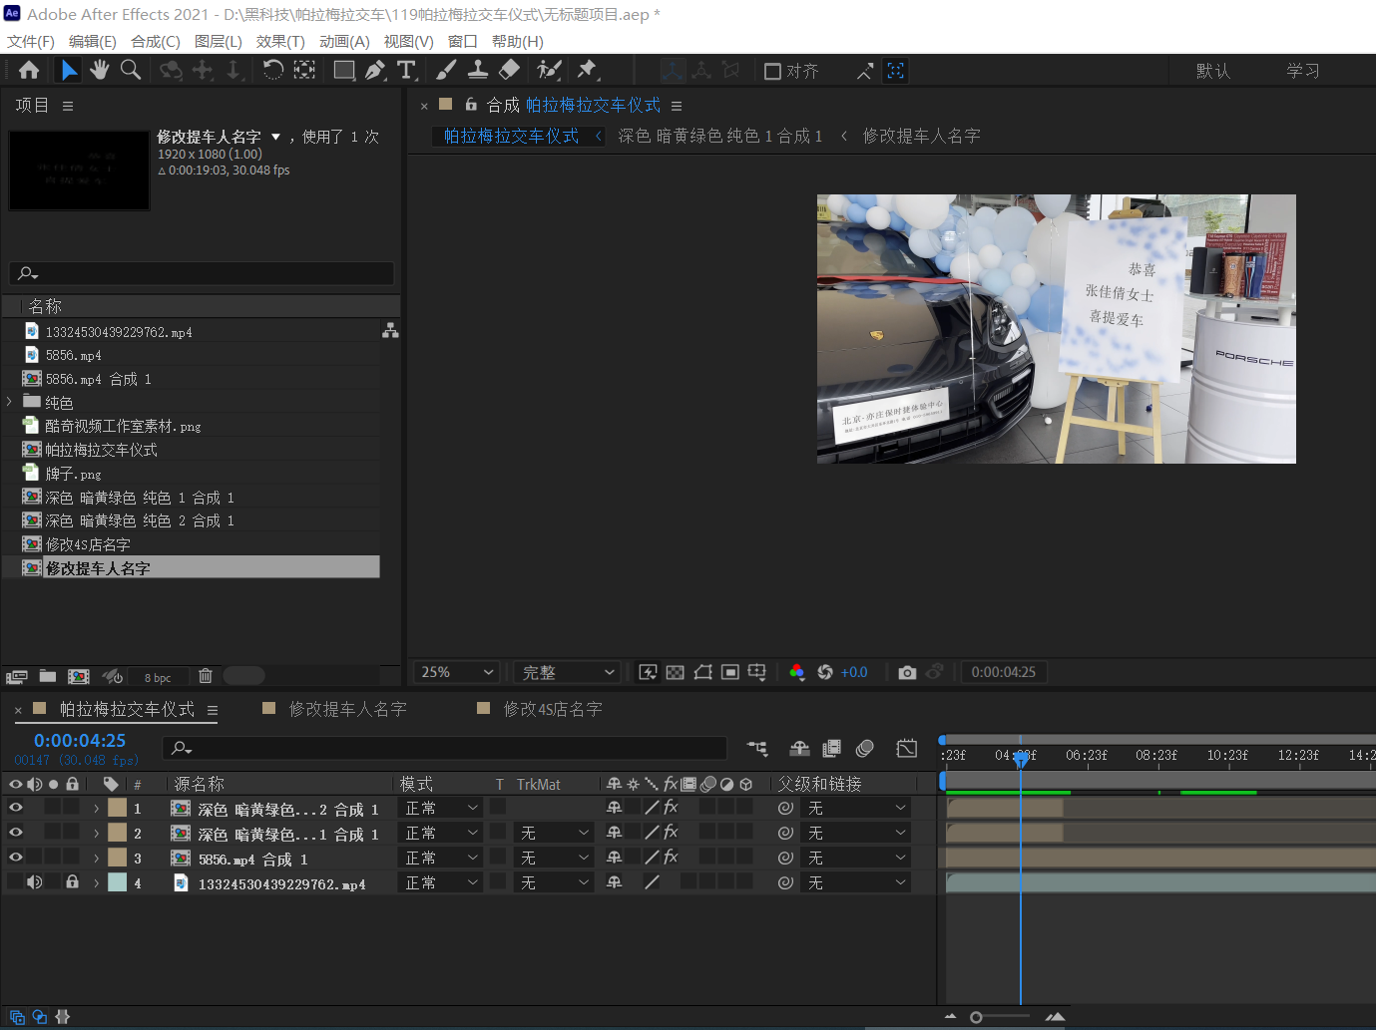This screenshot has height=1030, width=1376.
Task: Click the Project panel search field
Action: click(x=202, y=273)
